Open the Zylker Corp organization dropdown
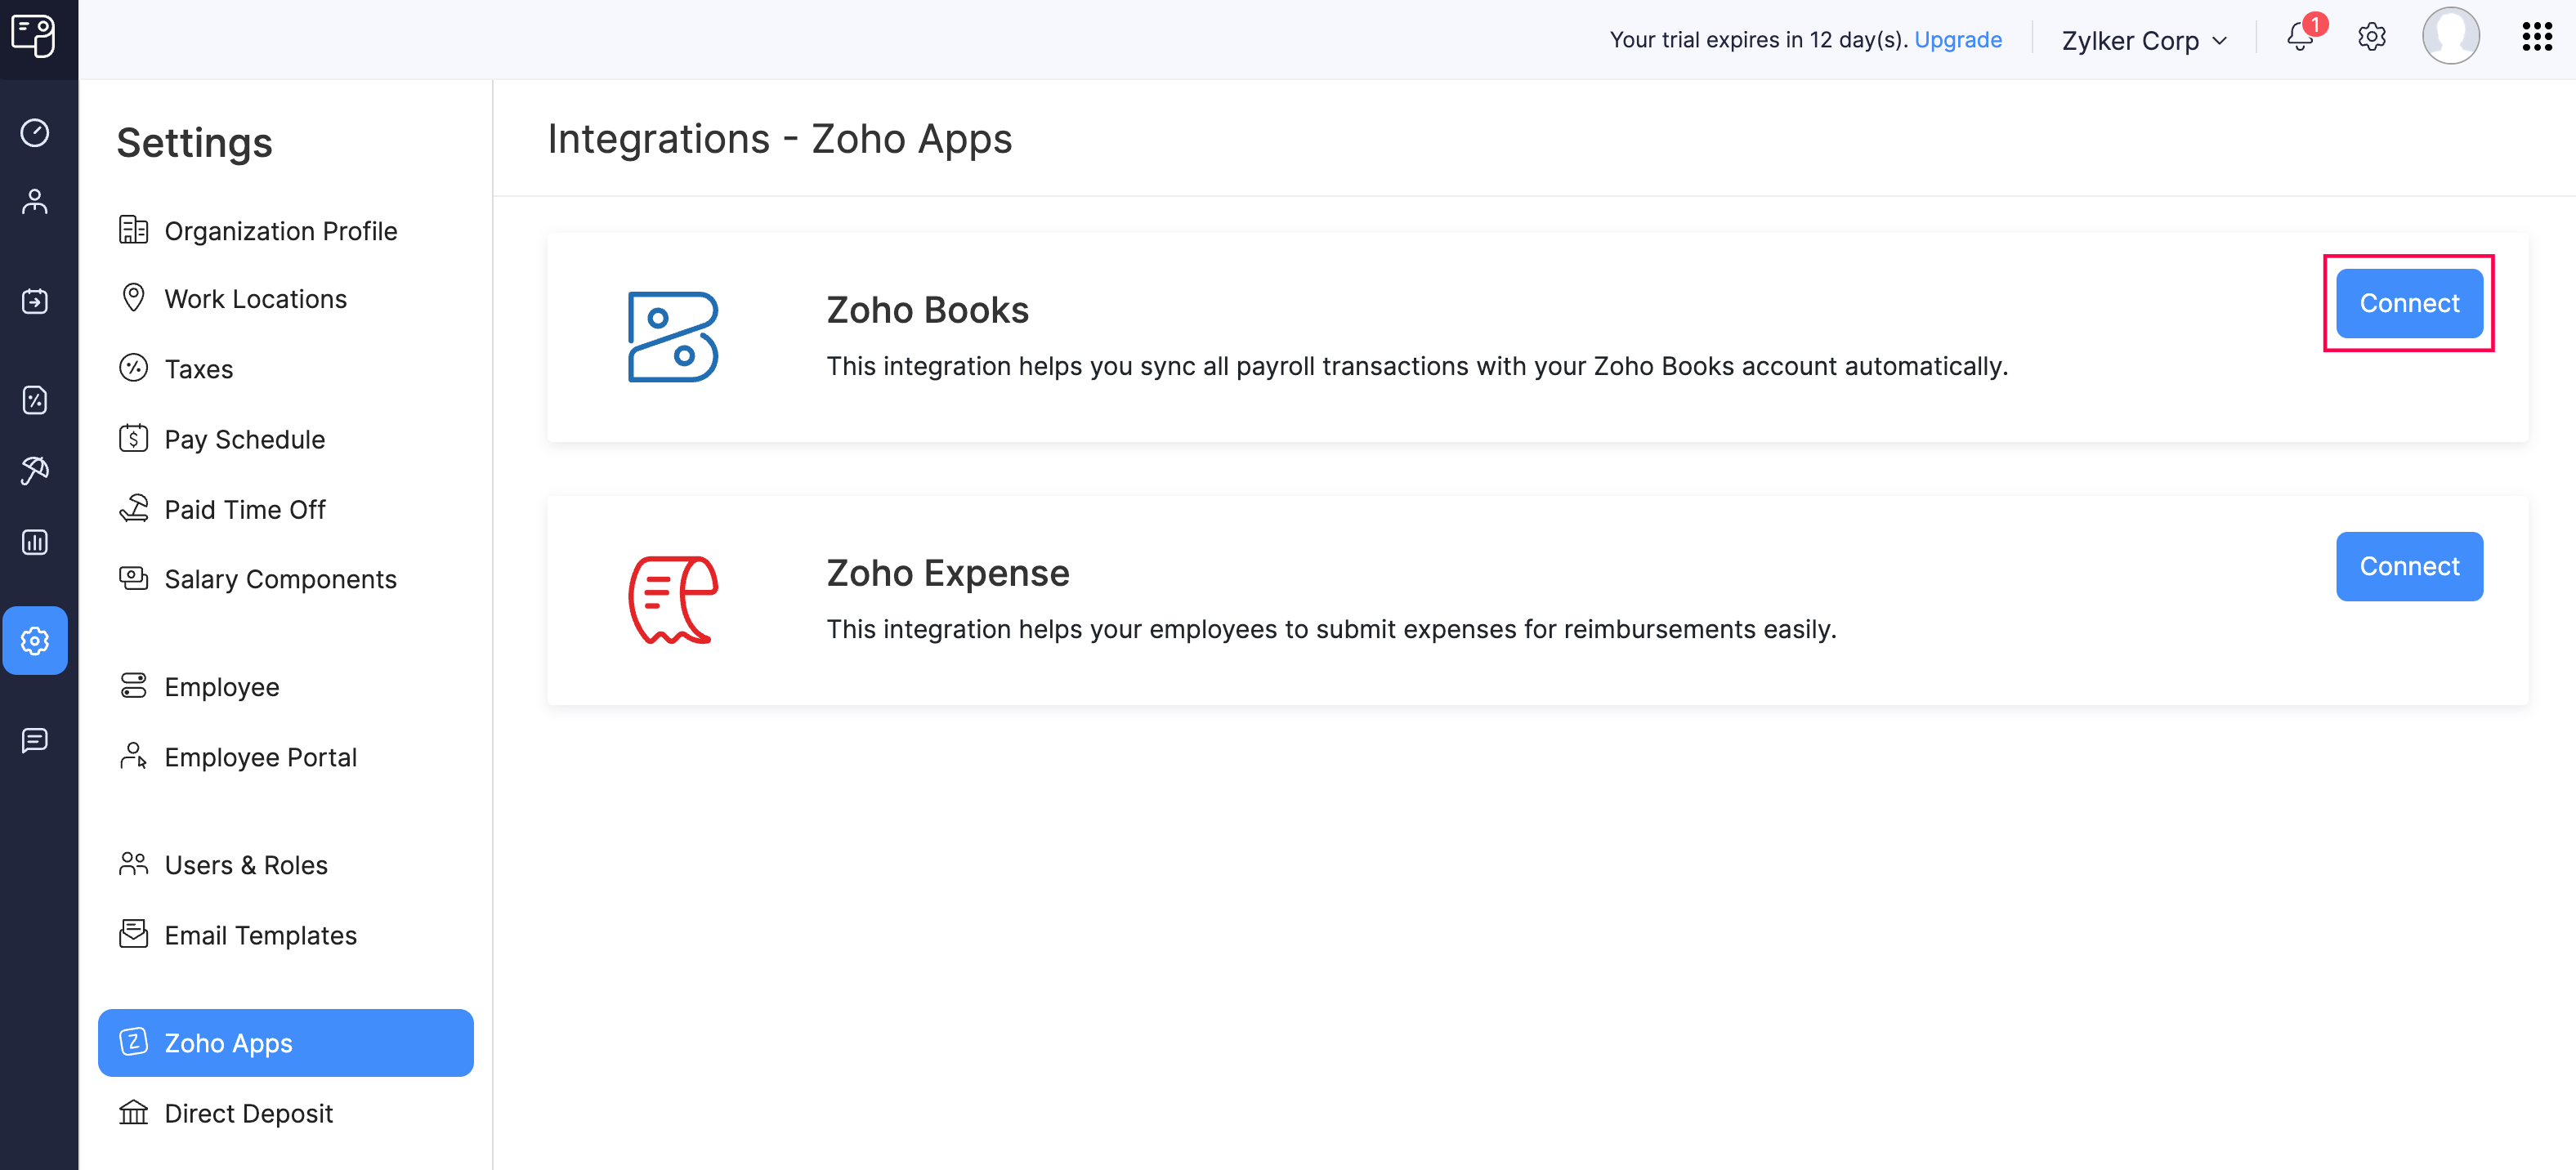This screenshot has width=2576, height=1170. tap(2142, 40)
